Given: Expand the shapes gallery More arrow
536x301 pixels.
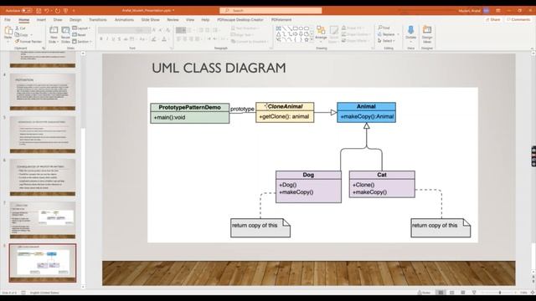Looking at the screenshot, I should coord(312,40).
